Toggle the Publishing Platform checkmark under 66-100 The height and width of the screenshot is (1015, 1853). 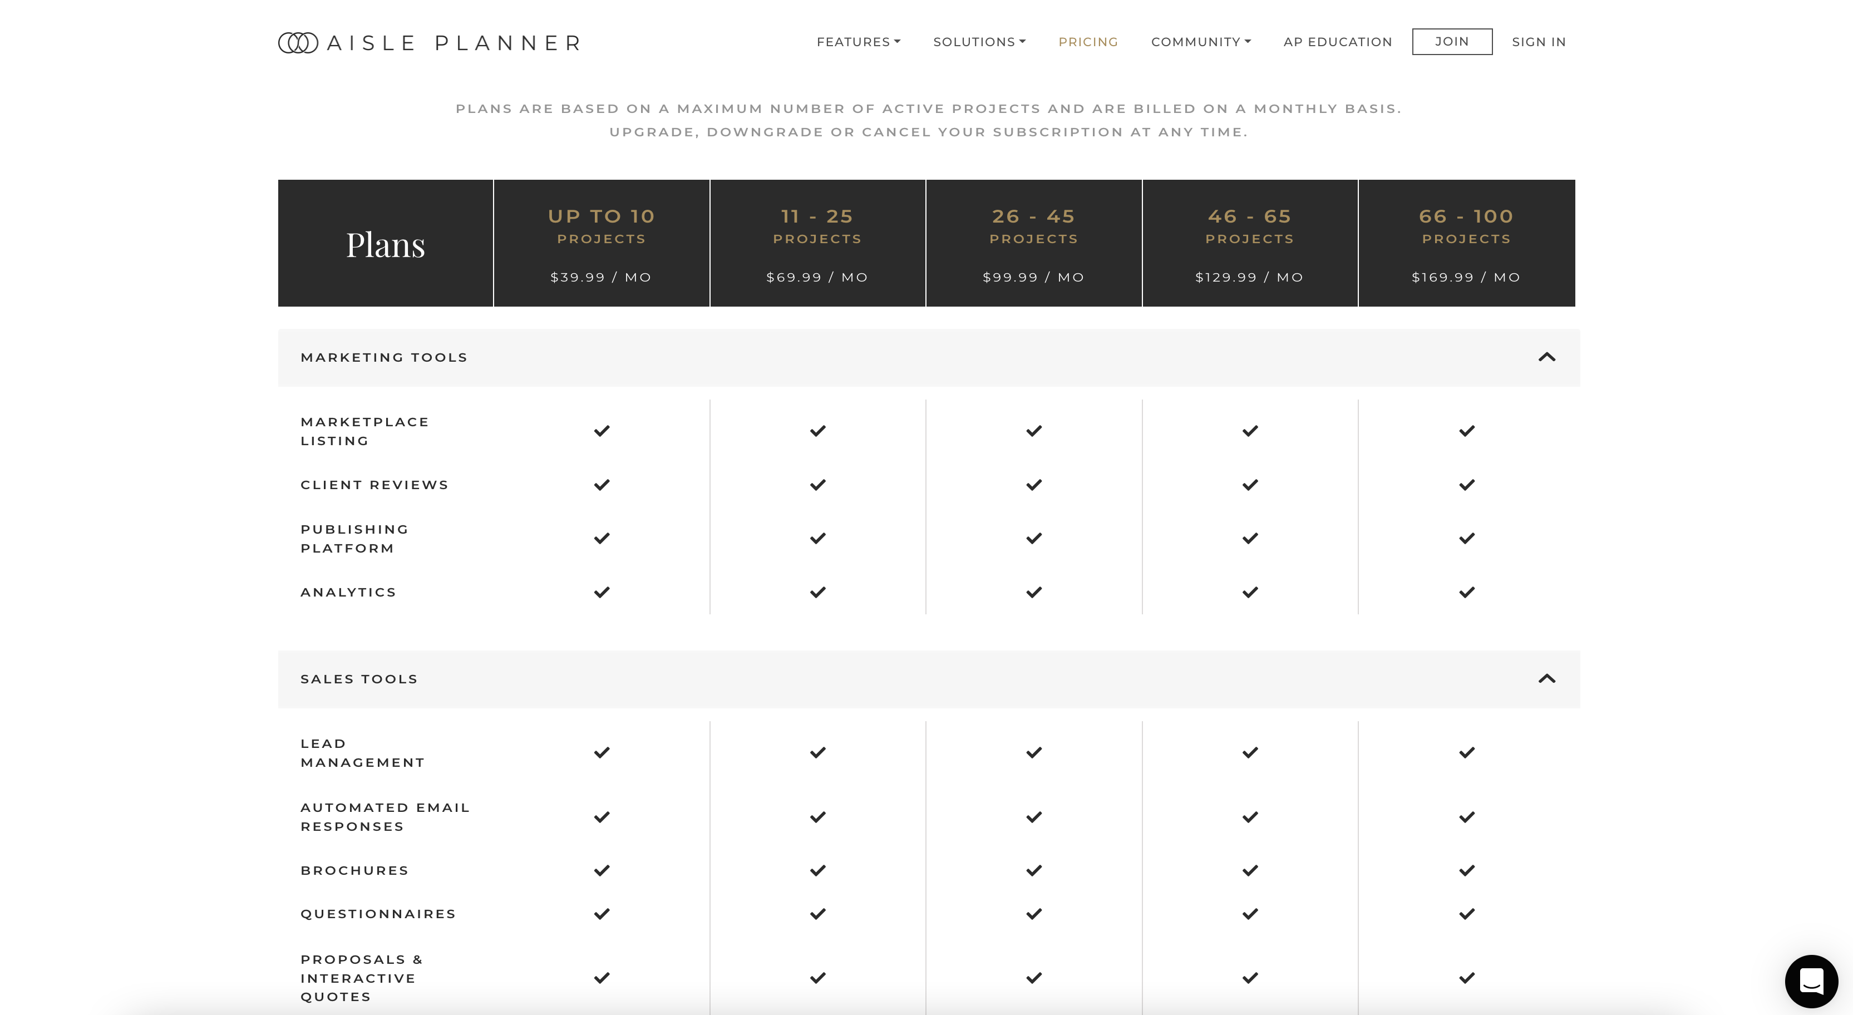pyautogui.click(x=1466, y=538)
